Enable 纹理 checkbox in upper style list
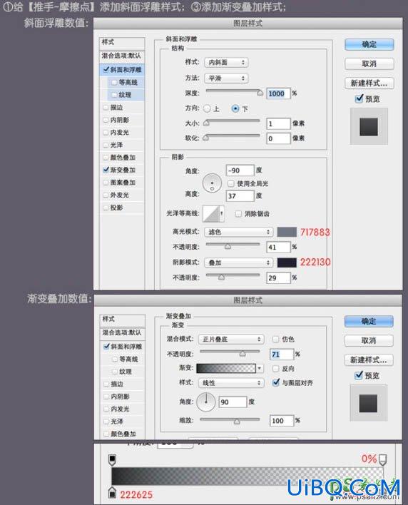Viewport: 408px width, 505px height. tap(114, 95)
